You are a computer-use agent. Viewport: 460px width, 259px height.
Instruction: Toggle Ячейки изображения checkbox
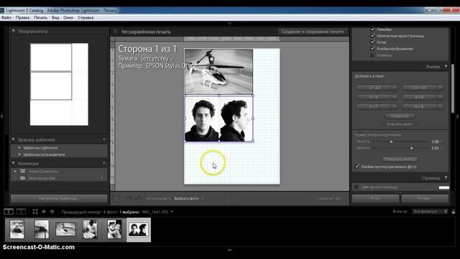[372, 48]
